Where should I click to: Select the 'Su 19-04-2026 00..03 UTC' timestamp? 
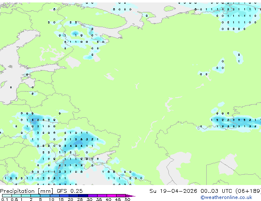click(x=191, y=191)
